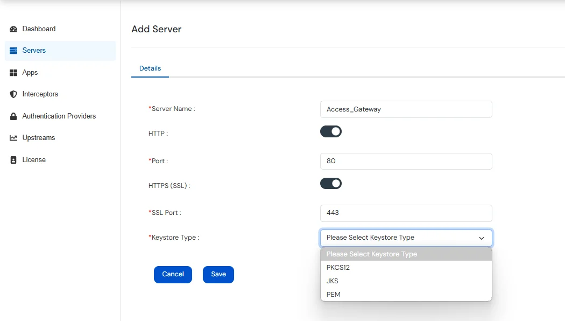This screenshot has width=565, height=321.
Task: Select PKCS12 keystore type
Action: [406, 268]
